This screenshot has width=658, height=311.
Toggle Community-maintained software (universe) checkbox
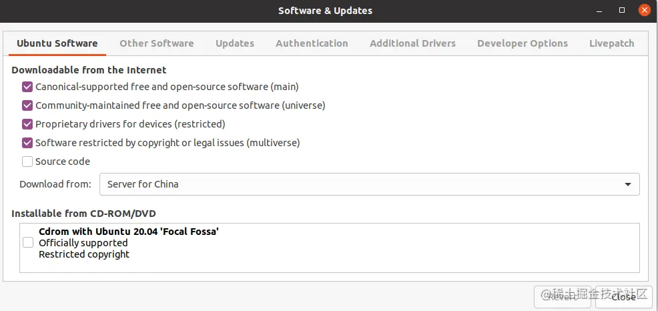click(x=27, y=105)
